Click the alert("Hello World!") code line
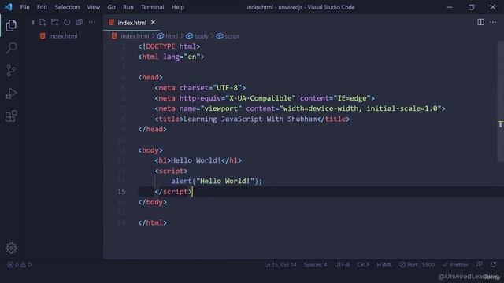Viewport: 504px width, 283px height. [217, 181]
